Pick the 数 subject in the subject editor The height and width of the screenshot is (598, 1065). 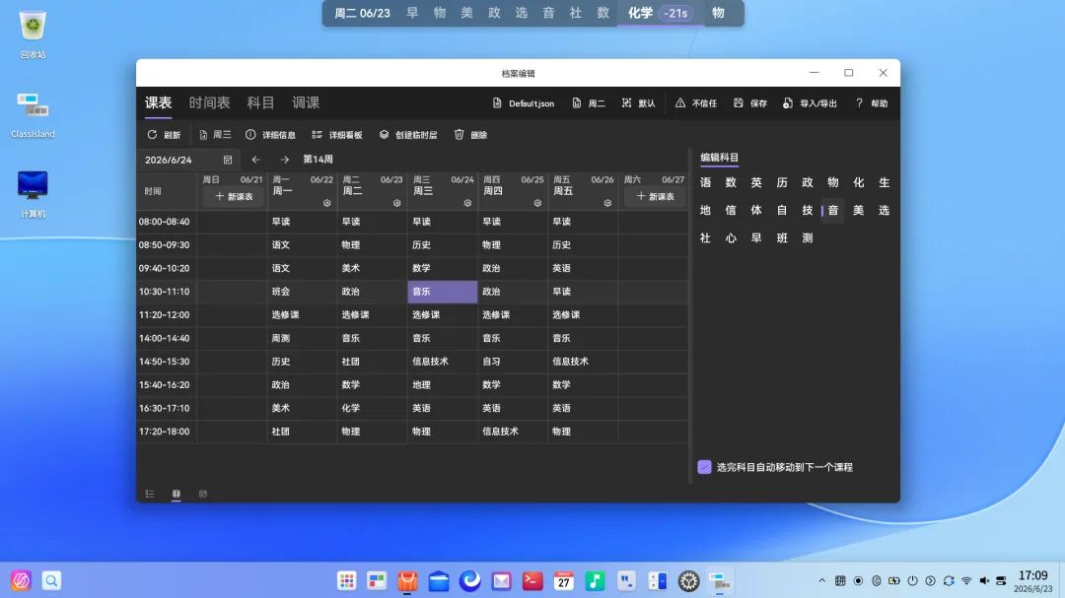point(731,182)
